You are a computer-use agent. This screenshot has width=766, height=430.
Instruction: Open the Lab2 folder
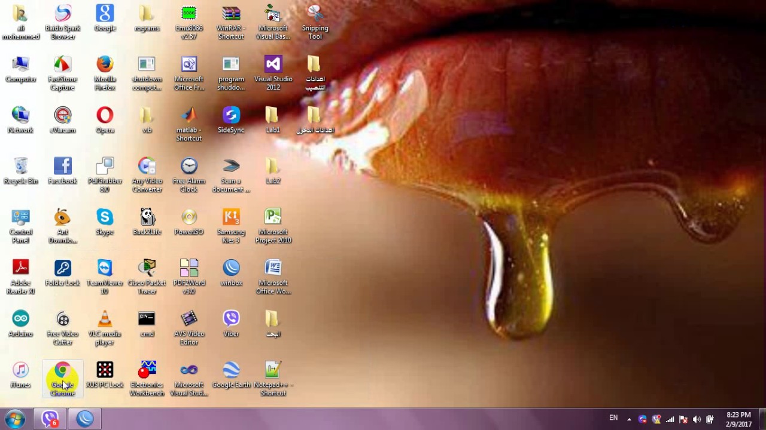click(x=273, y=171)
